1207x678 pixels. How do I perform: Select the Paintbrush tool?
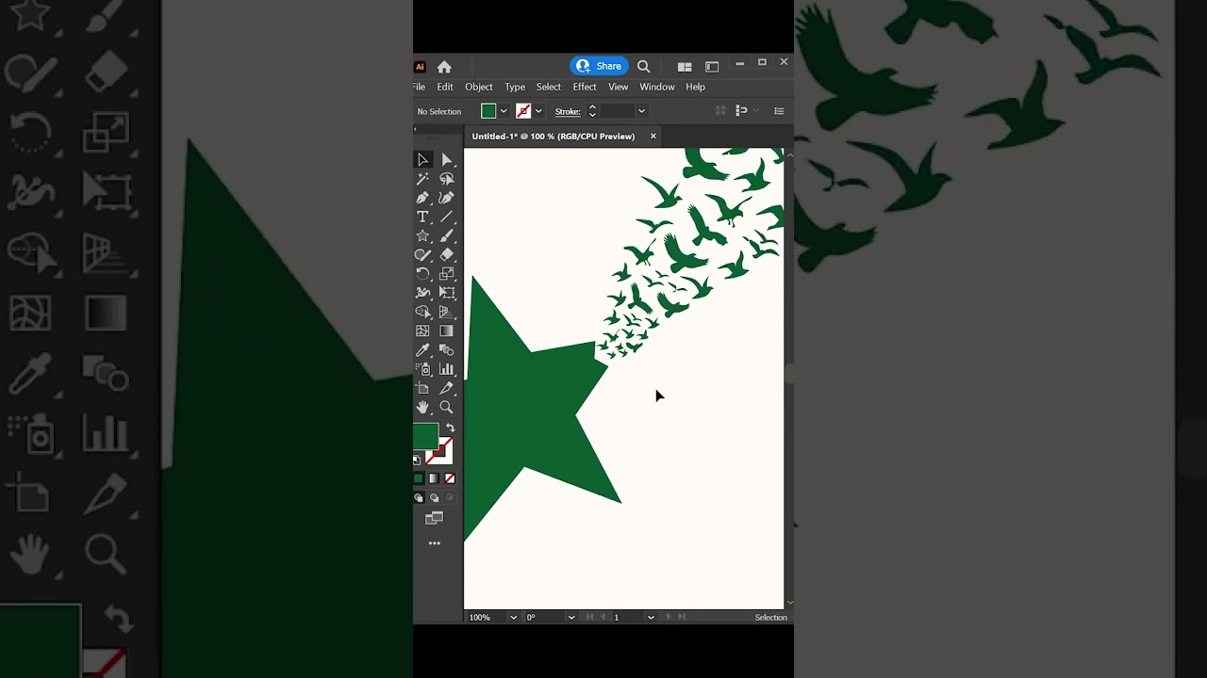pyautogui.click(x=447, y=235)
